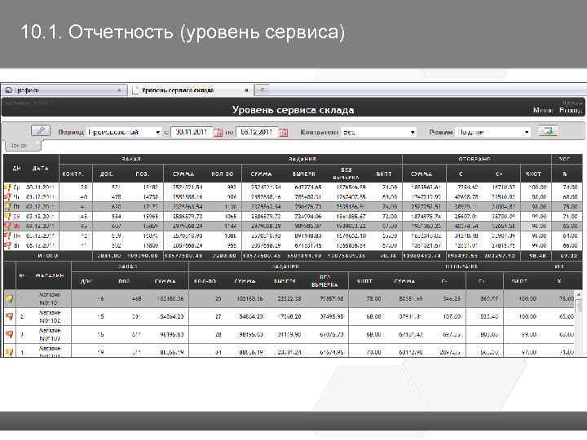Click the ПОЗ. column header in upper table
The width and height of the screenshot is (587, 440).
(x=142, y=174)
